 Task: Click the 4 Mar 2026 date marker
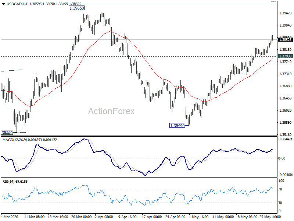11,217
